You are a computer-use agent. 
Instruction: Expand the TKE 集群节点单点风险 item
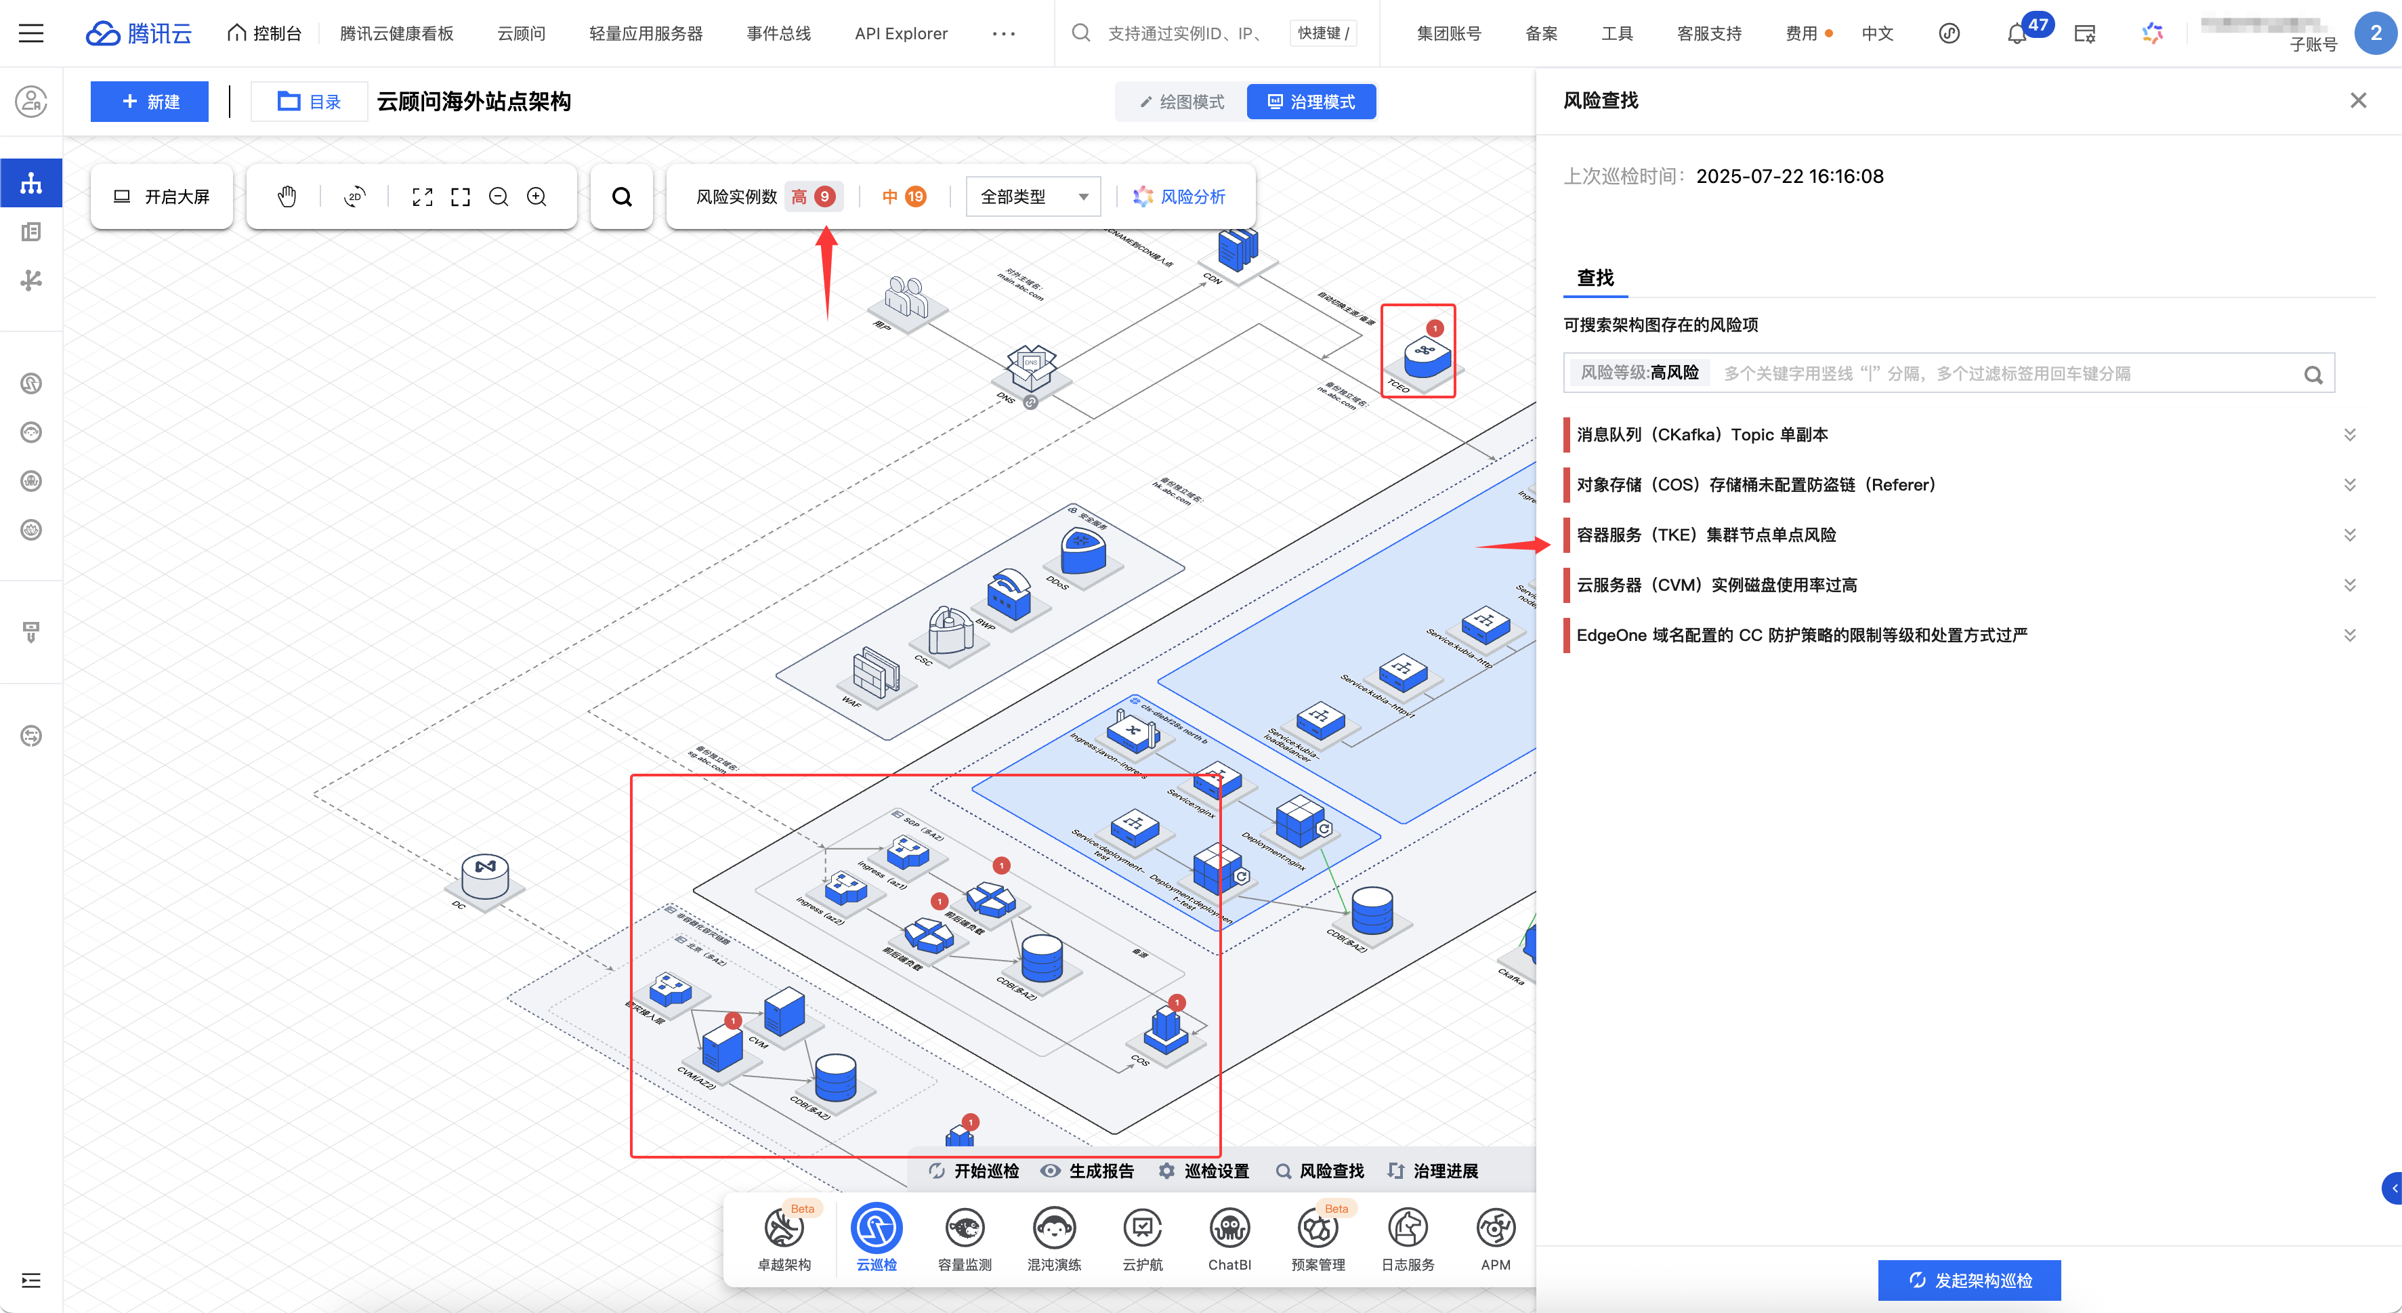point(2349,535)
